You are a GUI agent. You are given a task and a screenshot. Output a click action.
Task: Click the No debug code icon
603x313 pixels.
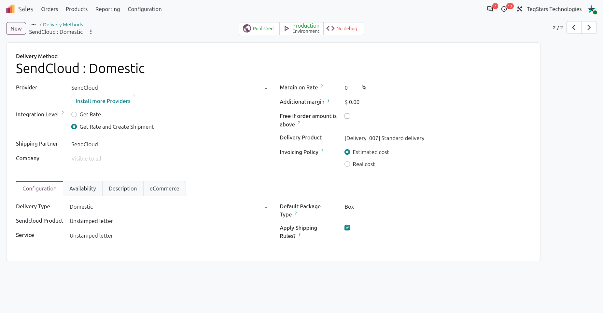(330, 29)
